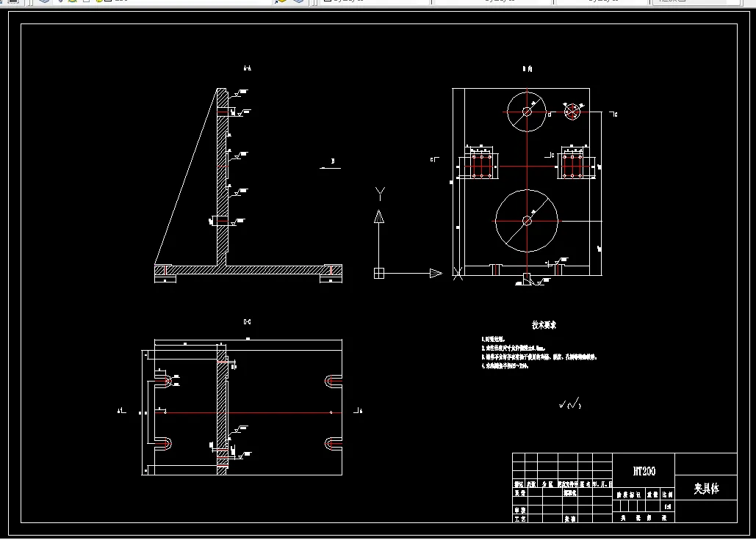
Task: Click the UCS origin square marker
Action: 379,274
